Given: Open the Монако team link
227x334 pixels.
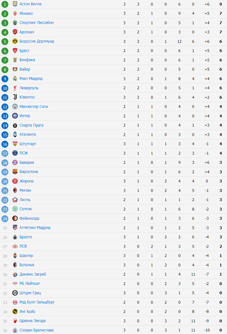Looking at the screenshot, I should click(x=26, y=14).
